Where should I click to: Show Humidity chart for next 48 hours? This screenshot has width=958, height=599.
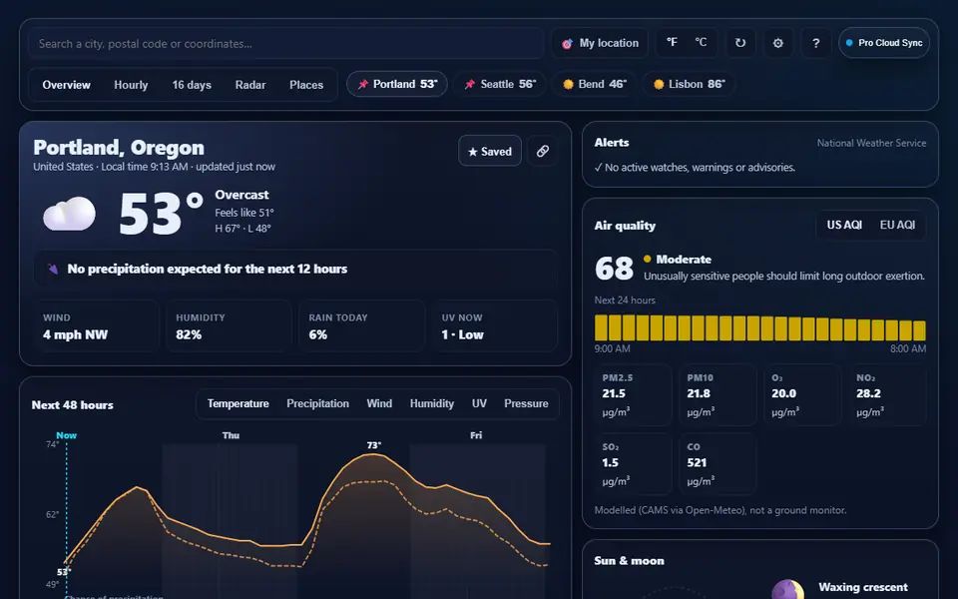[x=431, y=403]
